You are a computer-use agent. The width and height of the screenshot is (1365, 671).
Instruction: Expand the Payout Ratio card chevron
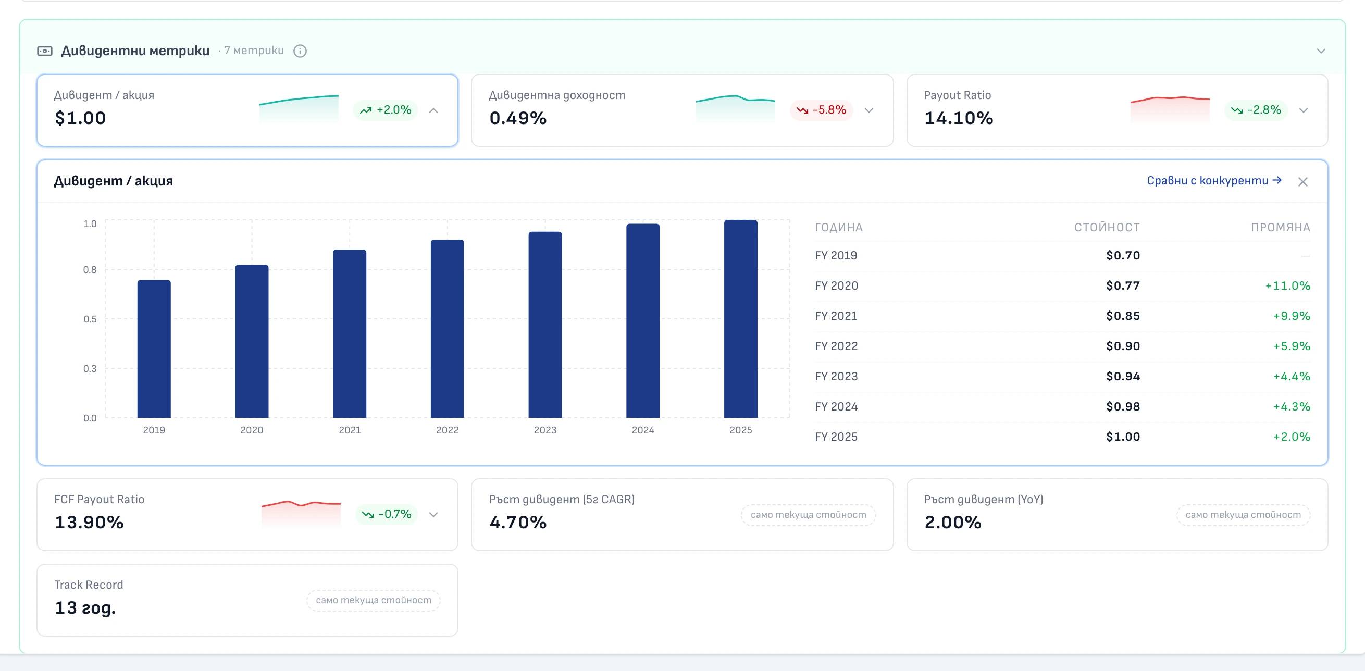click(x=1304, y=110)
